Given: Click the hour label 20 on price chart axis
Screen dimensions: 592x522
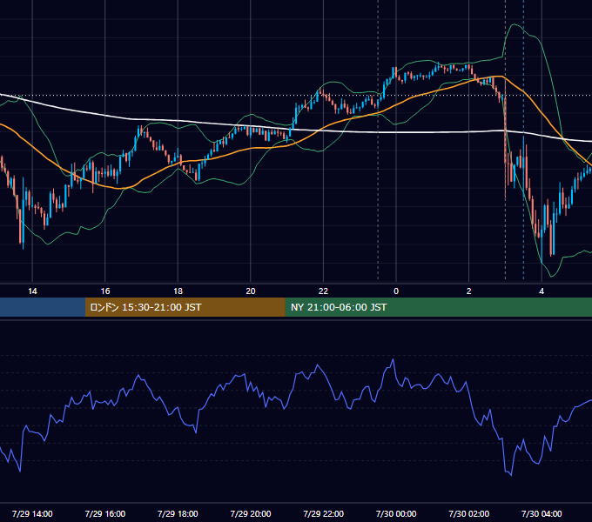Looking at the screenshot, I should (251, 291).
